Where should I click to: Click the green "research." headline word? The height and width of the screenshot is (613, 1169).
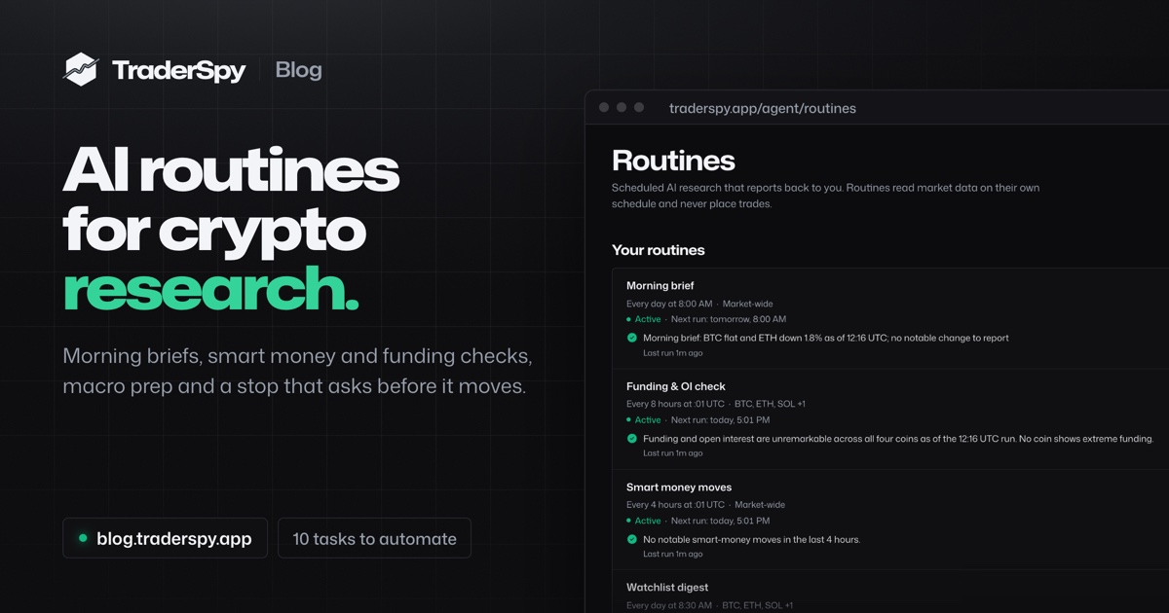point(210,289)
